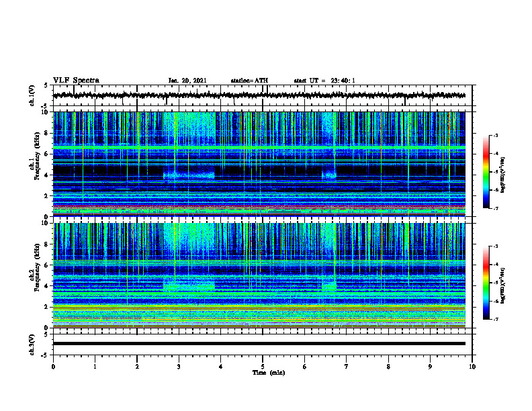
Task: Click the "9" tick on the time axis
Action: click(430, 367)
